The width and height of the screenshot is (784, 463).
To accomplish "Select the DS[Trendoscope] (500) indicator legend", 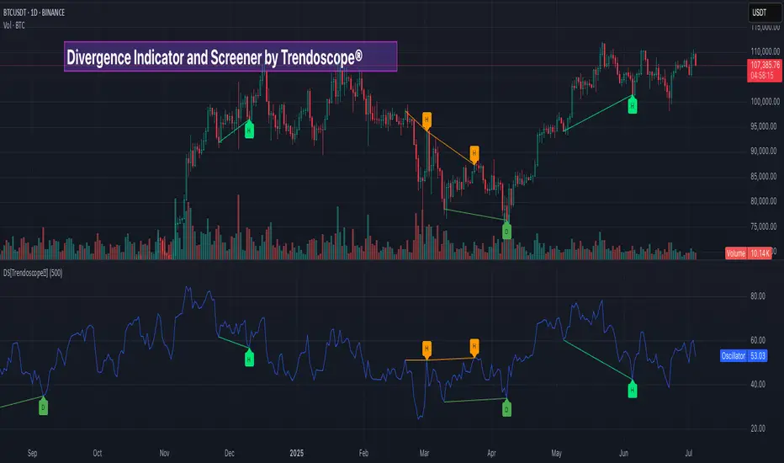I will (x=33, y=273).
